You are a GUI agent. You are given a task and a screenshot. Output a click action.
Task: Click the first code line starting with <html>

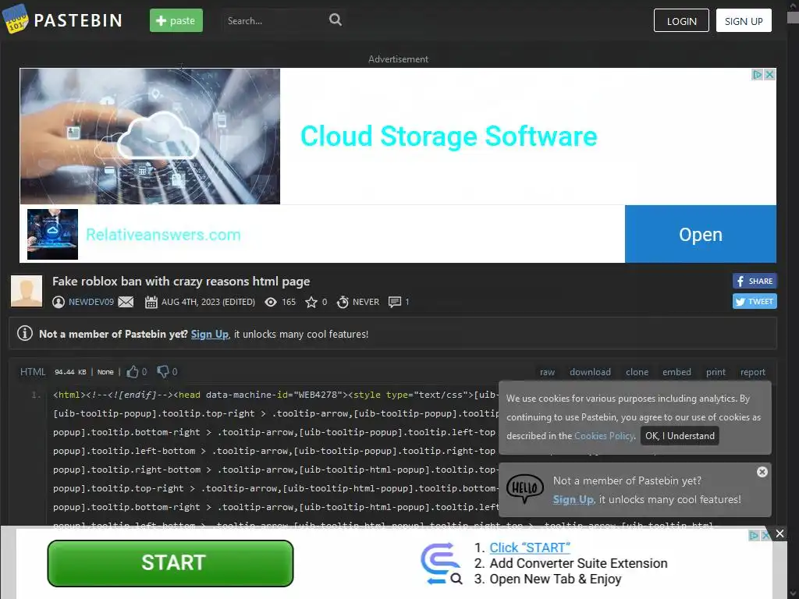pos(275,395)
